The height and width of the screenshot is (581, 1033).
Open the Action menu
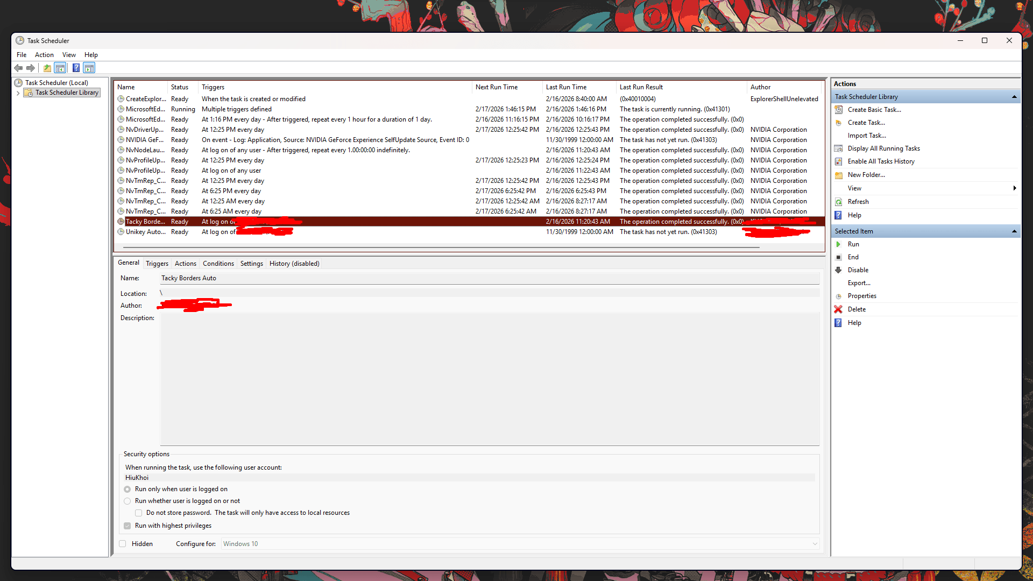coord(44,54)
